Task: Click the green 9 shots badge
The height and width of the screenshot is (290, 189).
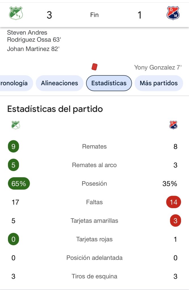Action: point(13,146)
